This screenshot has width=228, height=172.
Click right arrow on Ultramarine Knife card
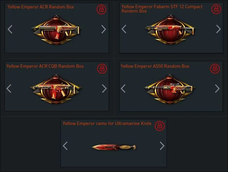[x=162, y=146]
